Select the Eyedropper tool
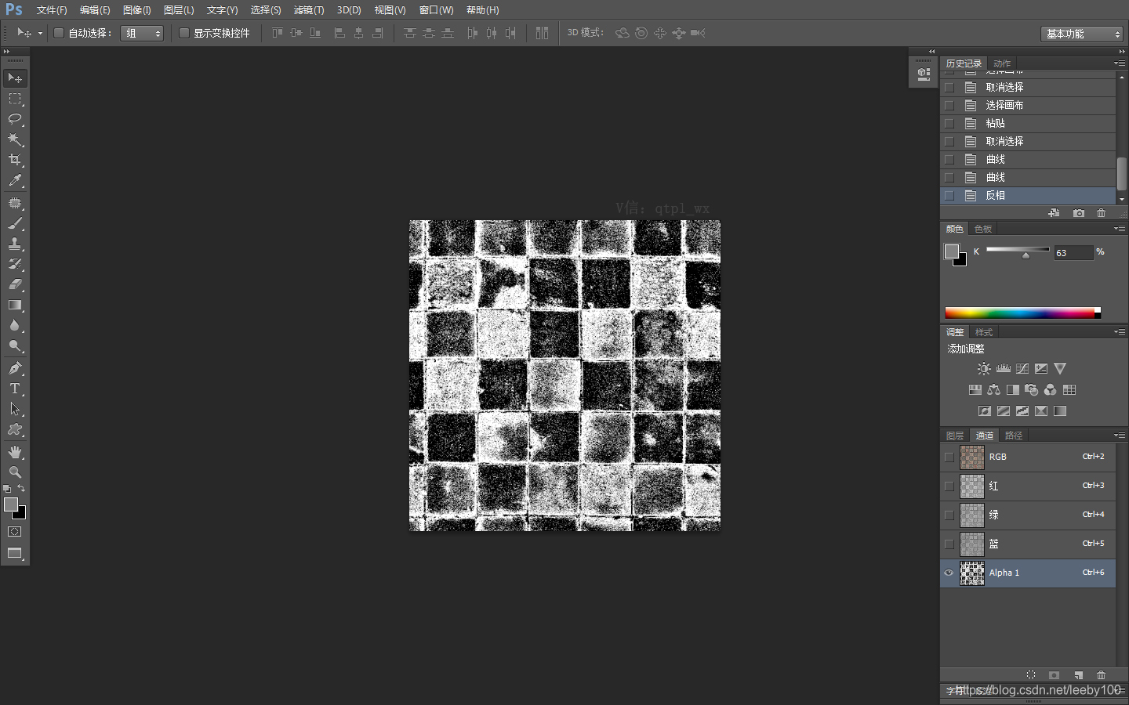Image resolution: width=1129 pixels, height=705 pixels. [15, 180]
